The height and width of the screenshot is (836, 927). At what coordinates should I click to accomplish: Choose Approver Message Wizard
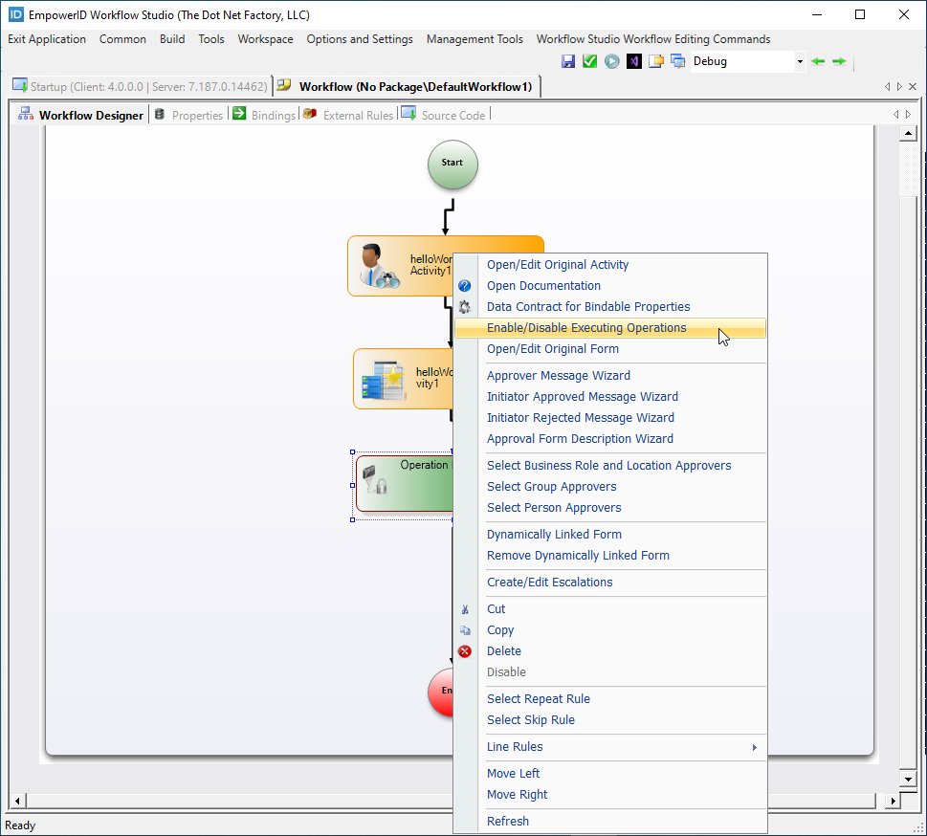point(558,376)
